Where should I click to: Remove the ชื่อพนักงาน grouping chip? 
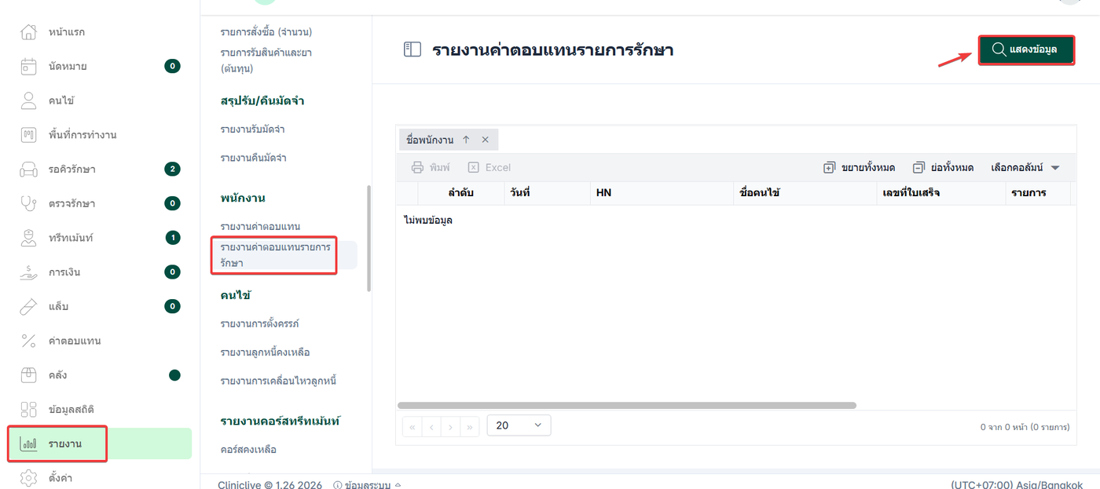pyautogui.click(x=485, y=140)
